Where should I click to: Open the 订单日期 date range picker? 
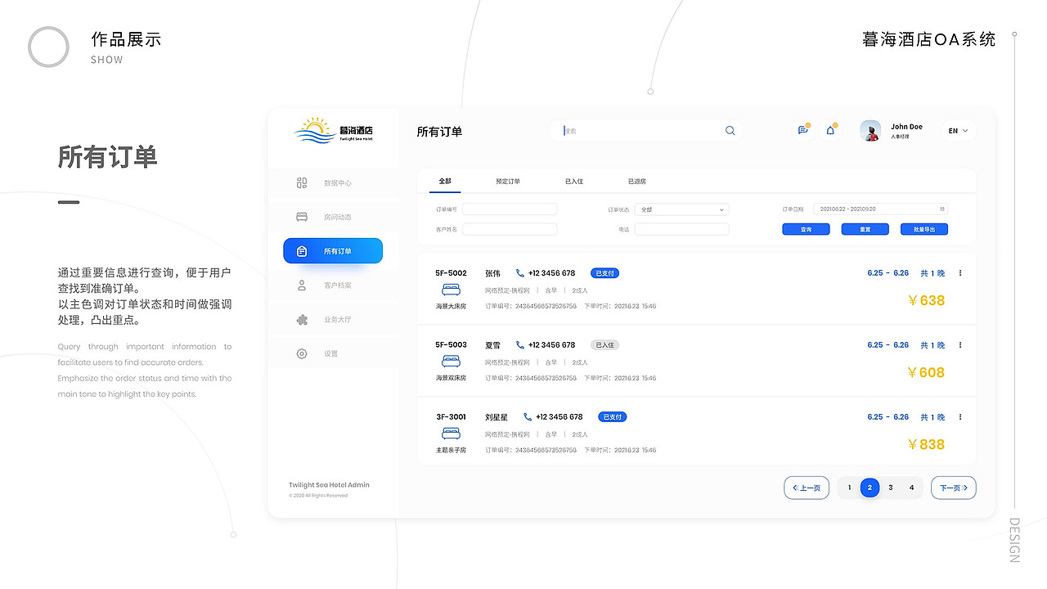pos(880,209)
